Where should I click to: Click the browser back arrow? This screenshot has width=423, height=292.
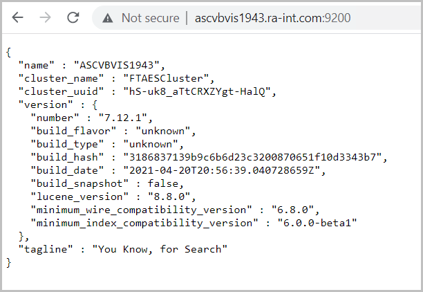coord(18,18)
